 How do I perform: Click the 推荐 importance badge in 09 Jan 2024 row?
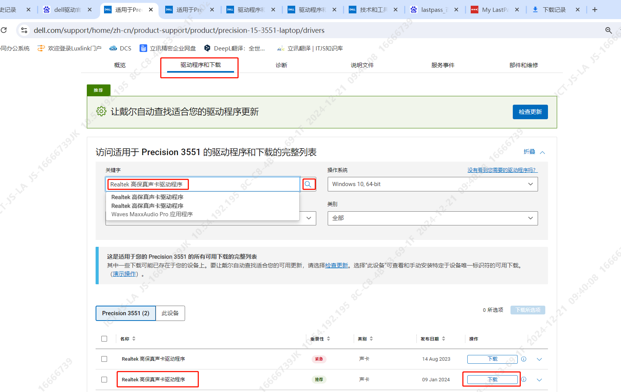[x=319, y=380]
